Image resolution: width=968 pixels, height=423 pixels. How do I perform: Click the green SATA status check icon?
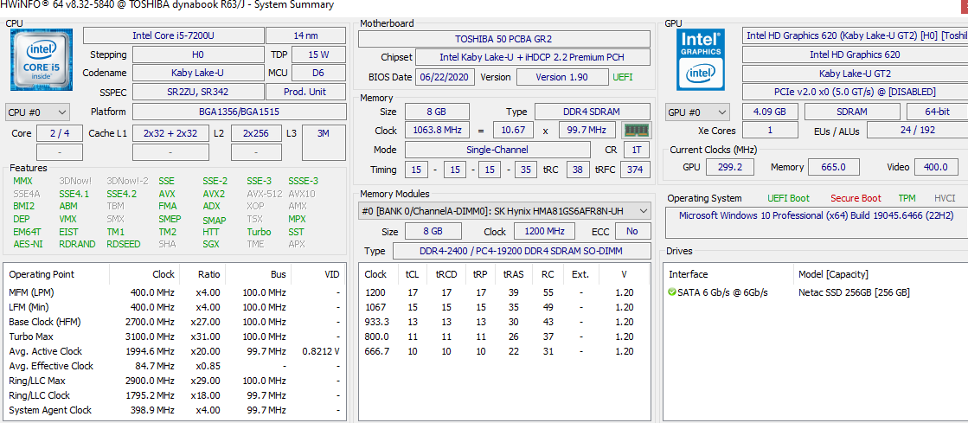[x=672, y=292]
